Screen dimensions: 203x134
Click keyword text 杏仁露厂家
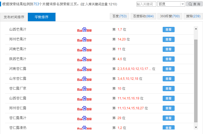click(x=18, y=88)
